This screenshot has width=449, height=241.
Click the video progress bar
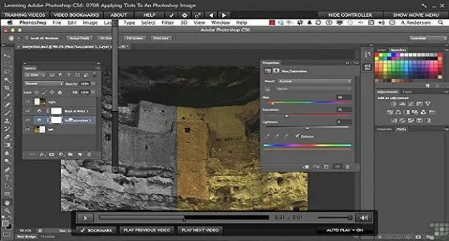tap(184, 218)
